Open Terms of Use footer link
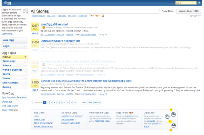 coord(40,123)
